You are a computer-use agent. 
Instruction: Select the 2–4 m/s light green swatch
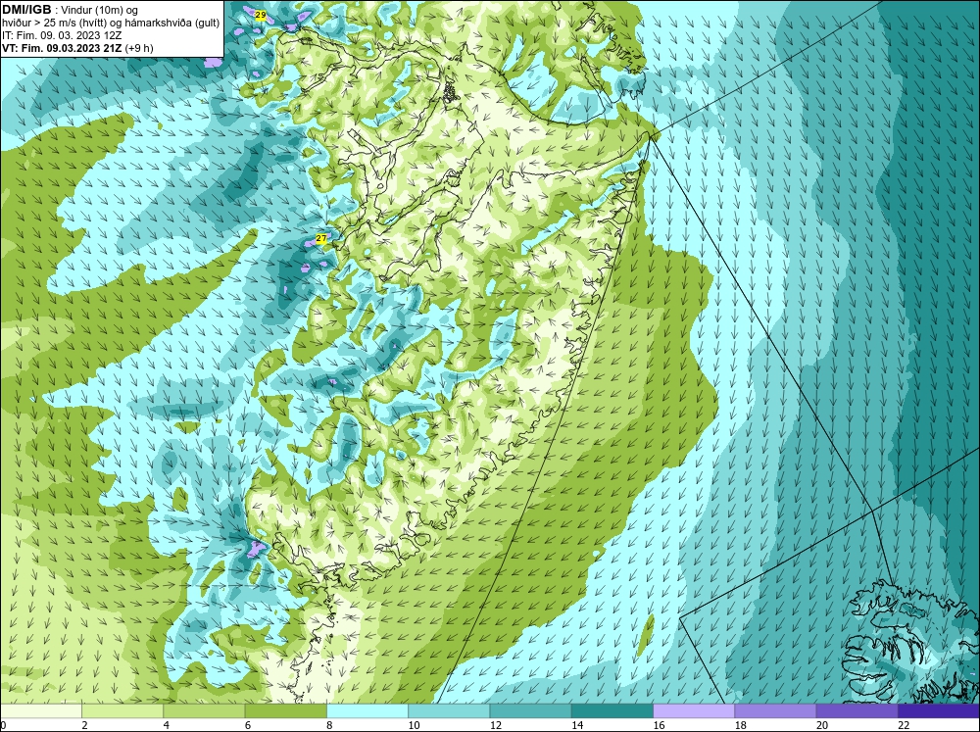[122, 711]
